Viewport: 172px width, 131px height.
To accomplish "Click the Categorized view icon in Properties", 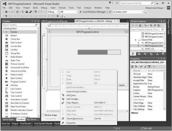I will point(132,67).
